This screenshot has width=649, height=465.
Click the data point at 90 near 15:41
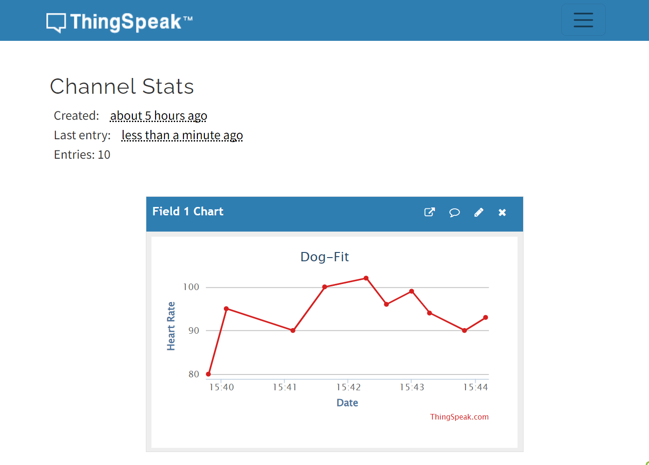[293, 330]
